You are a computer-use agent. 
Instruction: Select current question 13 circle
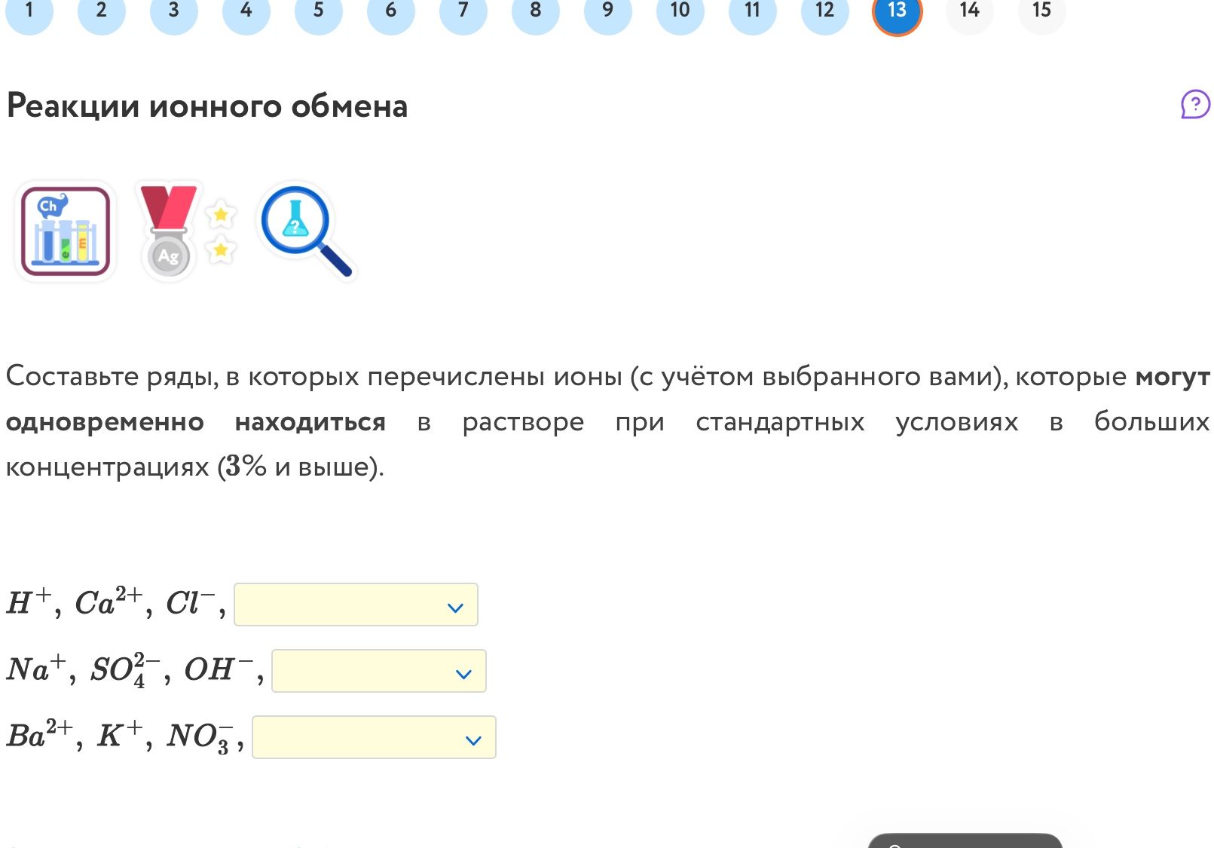[x=898, y=11]
